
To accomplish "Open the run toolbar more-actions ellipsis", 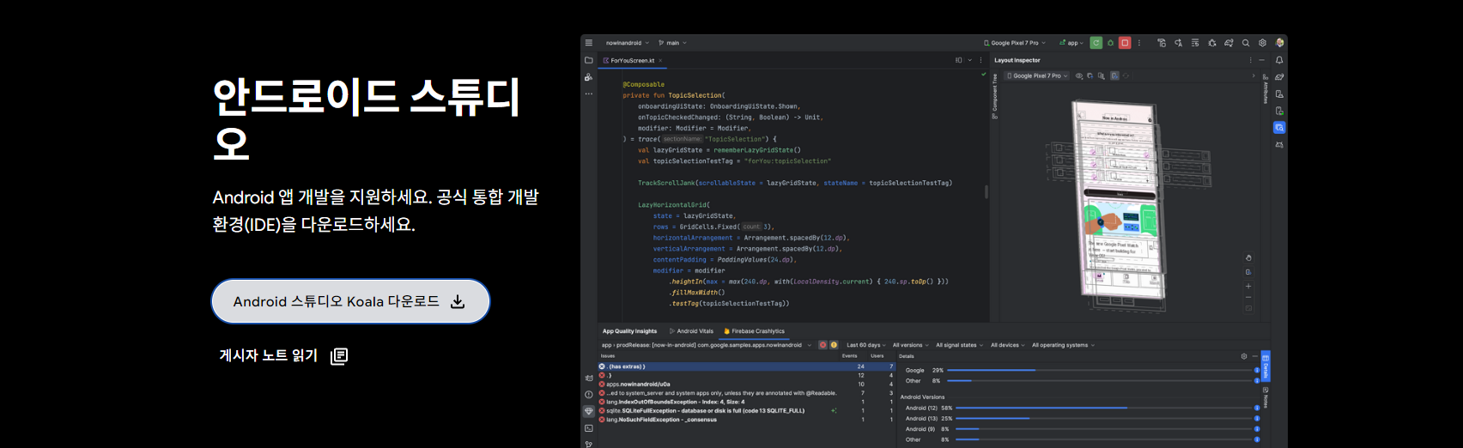I will click(x=1139, y=43).
